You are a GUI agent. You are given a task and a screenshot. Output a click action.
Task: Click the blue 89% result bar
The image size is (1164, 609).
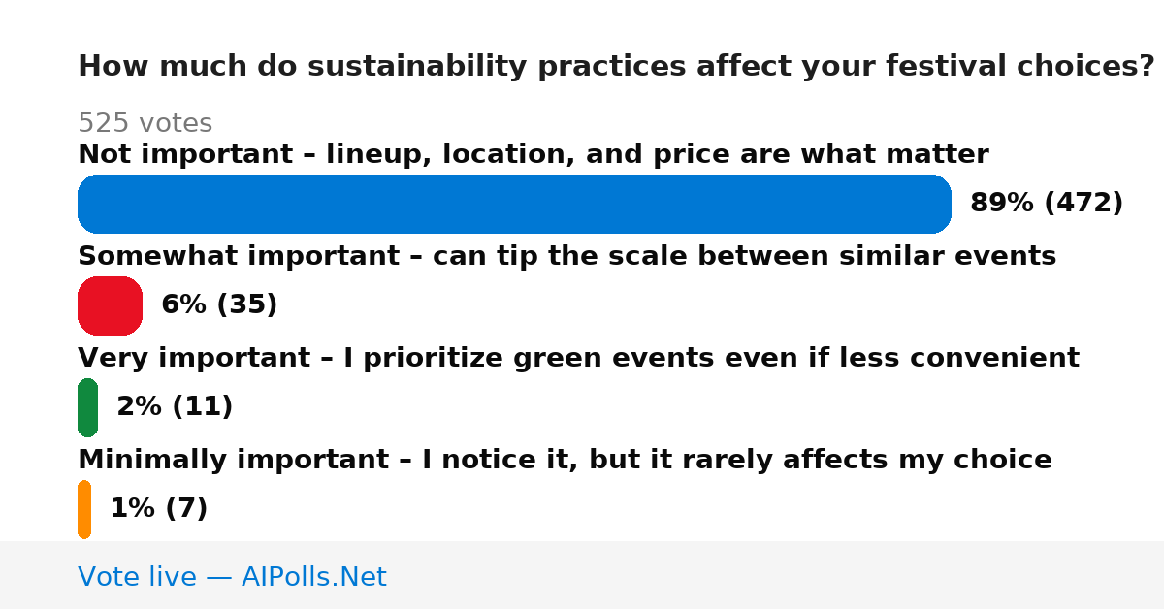pyautogui.click(x=514, y=204)
